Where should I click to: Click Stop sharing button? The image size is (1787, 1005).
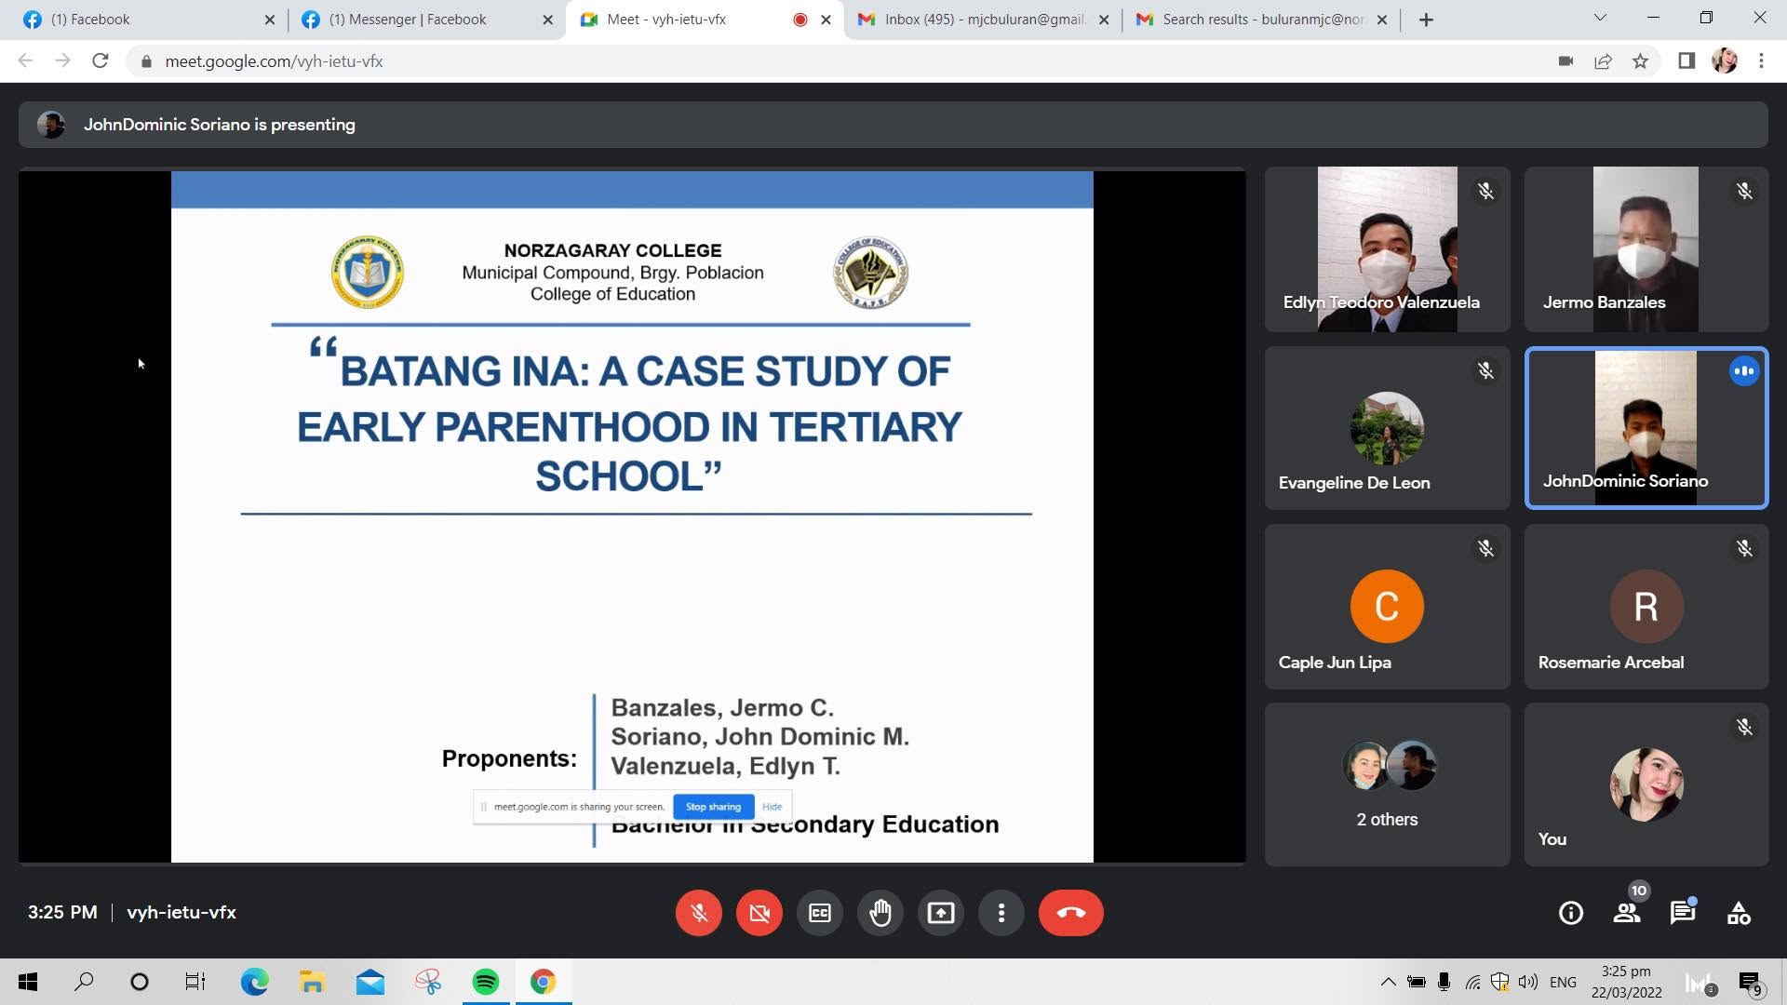point(713,807)
